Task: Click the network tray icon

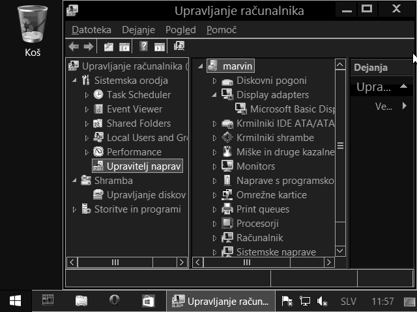Action: tap(305, 301)
